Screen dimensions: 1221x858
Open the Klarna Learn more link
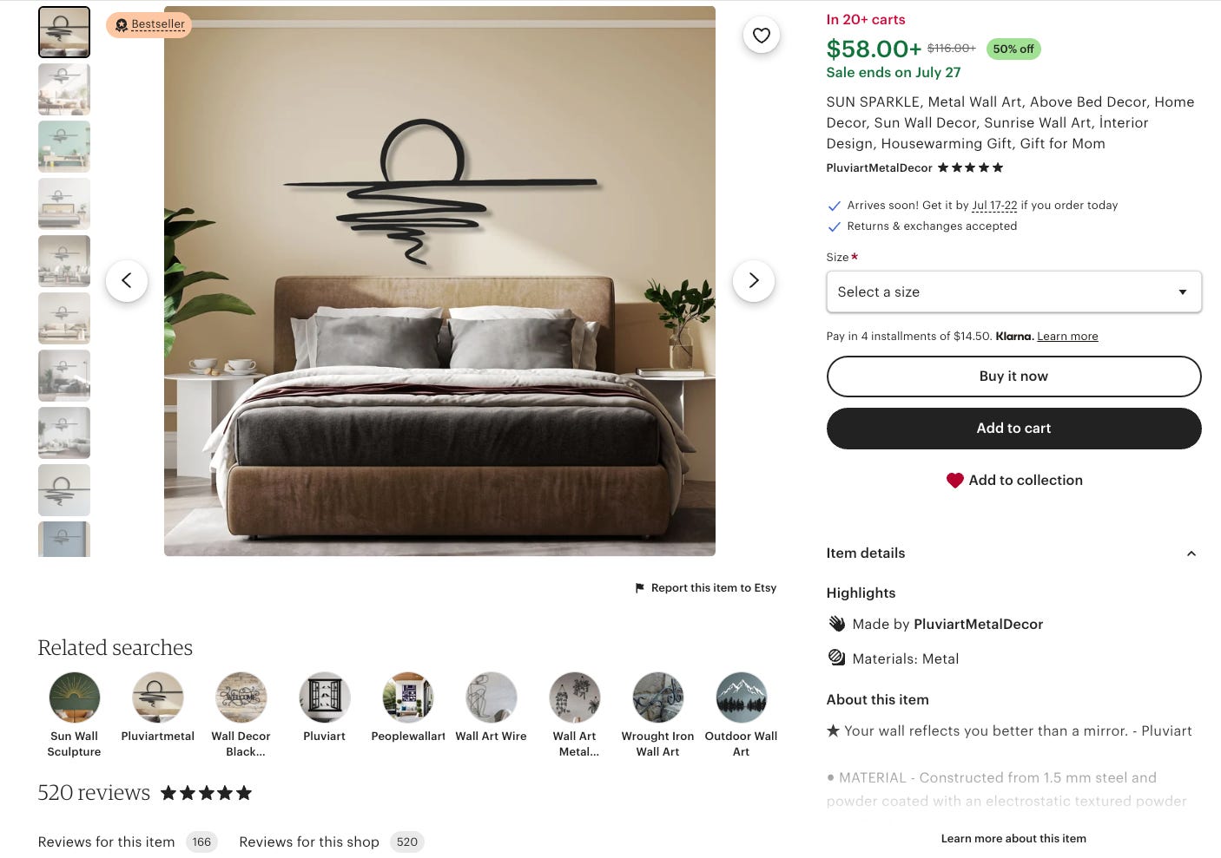click(x=1067, y=336)
